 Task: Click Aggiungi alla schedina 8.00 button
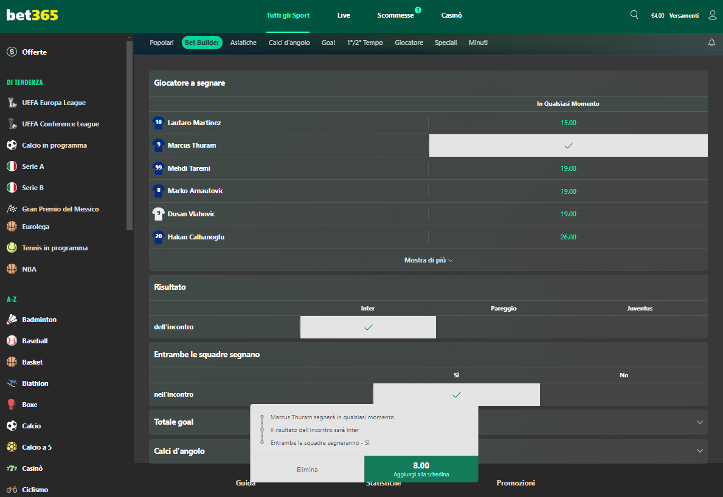(421, 469)
